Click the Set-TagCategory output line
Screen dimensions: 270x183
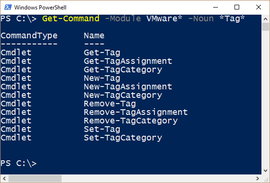[81, 138]
